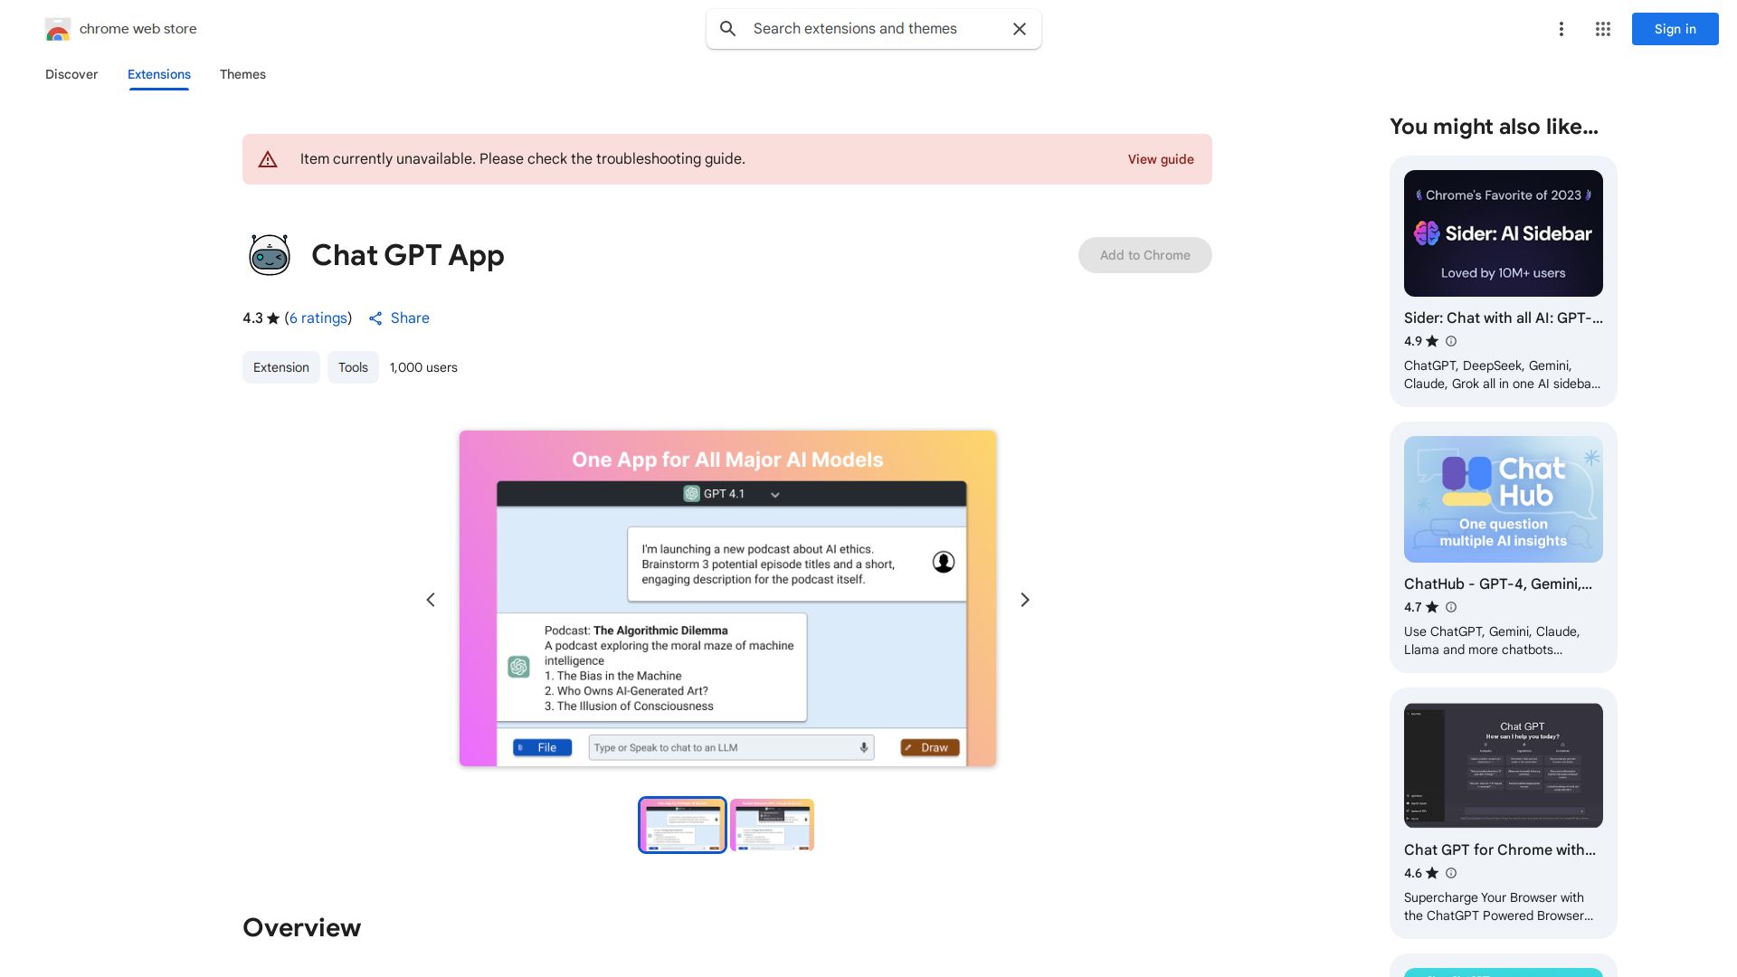The width and height of the screenshot is (1737, 977).
Task: Click the Chat GPT App robot logo
Action: [x=269, y=254]
